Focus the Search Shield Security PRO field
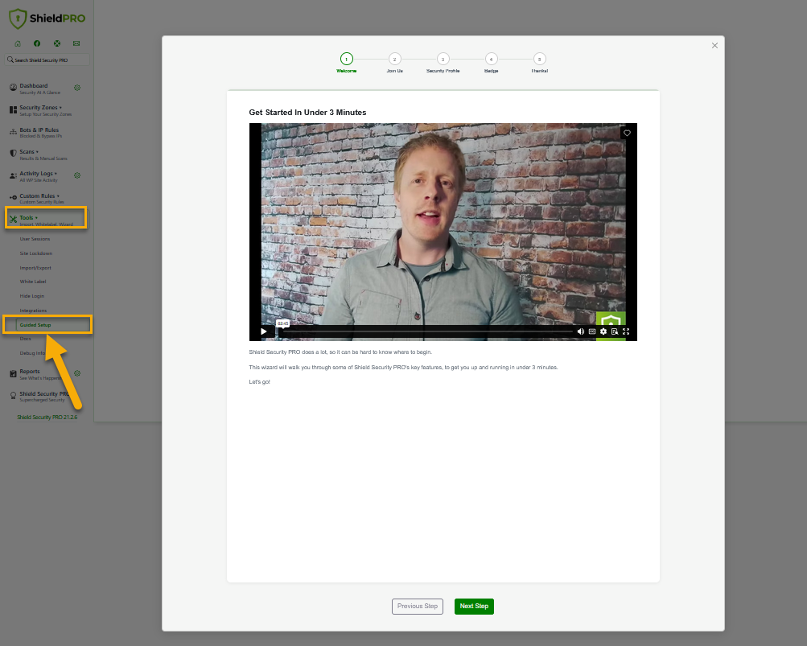This screenshot has width=807, height=646. click(x=47, y=60)
